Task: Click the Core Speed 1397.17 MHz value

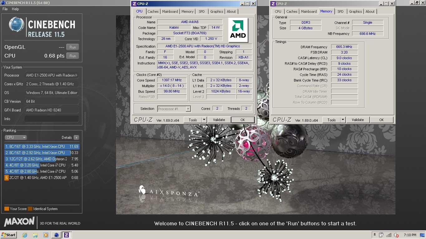Action: [x=172, y=80]
